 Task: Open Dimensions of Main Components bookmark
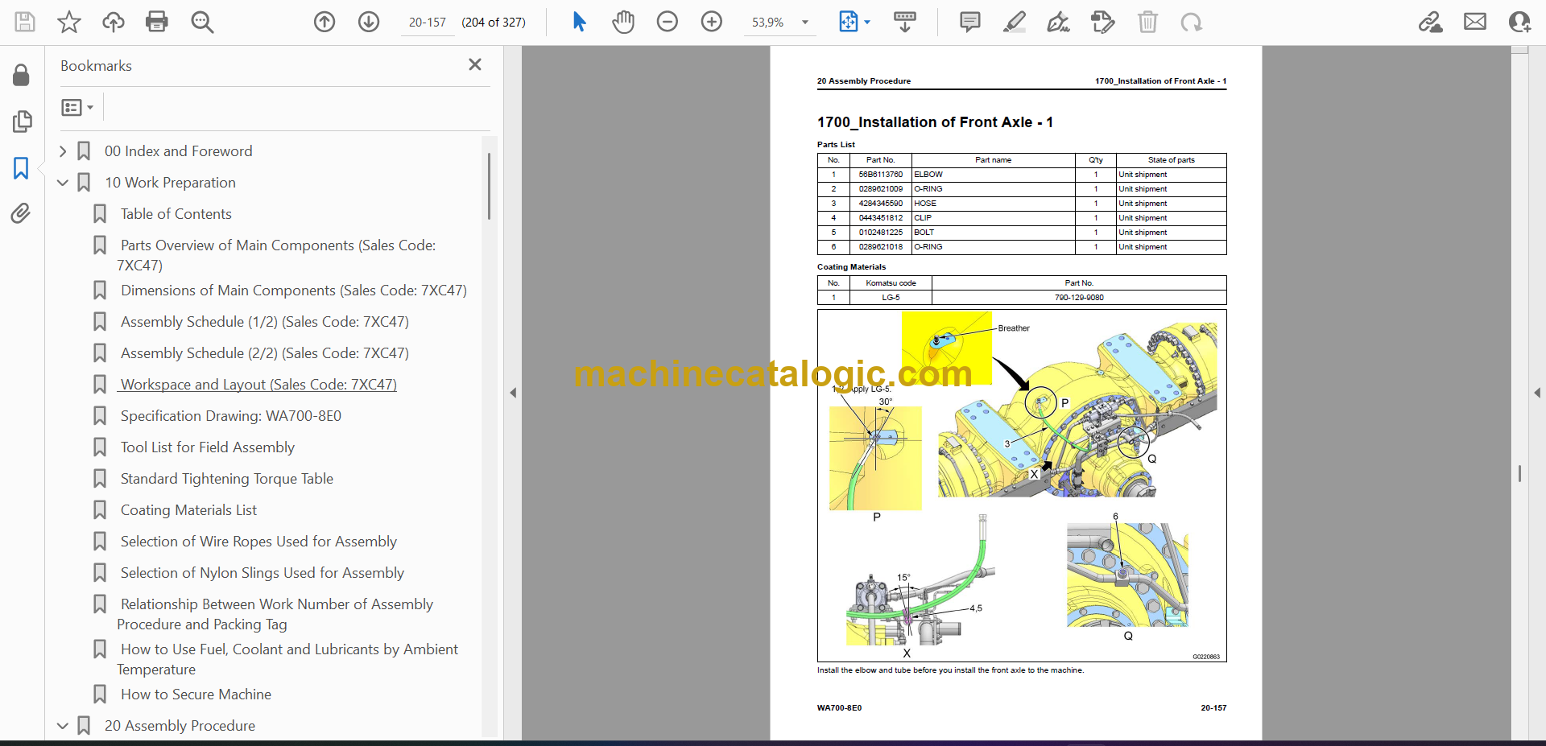pos(293,291)
